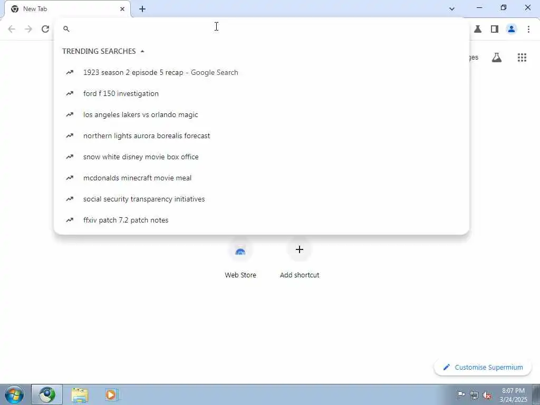Open the tab search dropdown chevron
Viewport: 540px width, 405px height.
click(452, 9)
